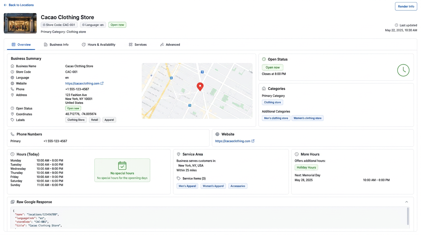Viewport: 421px width, 235px height.
Task: Open the Advanced tab
Action: pyautogui.click(x=170, y=45)
